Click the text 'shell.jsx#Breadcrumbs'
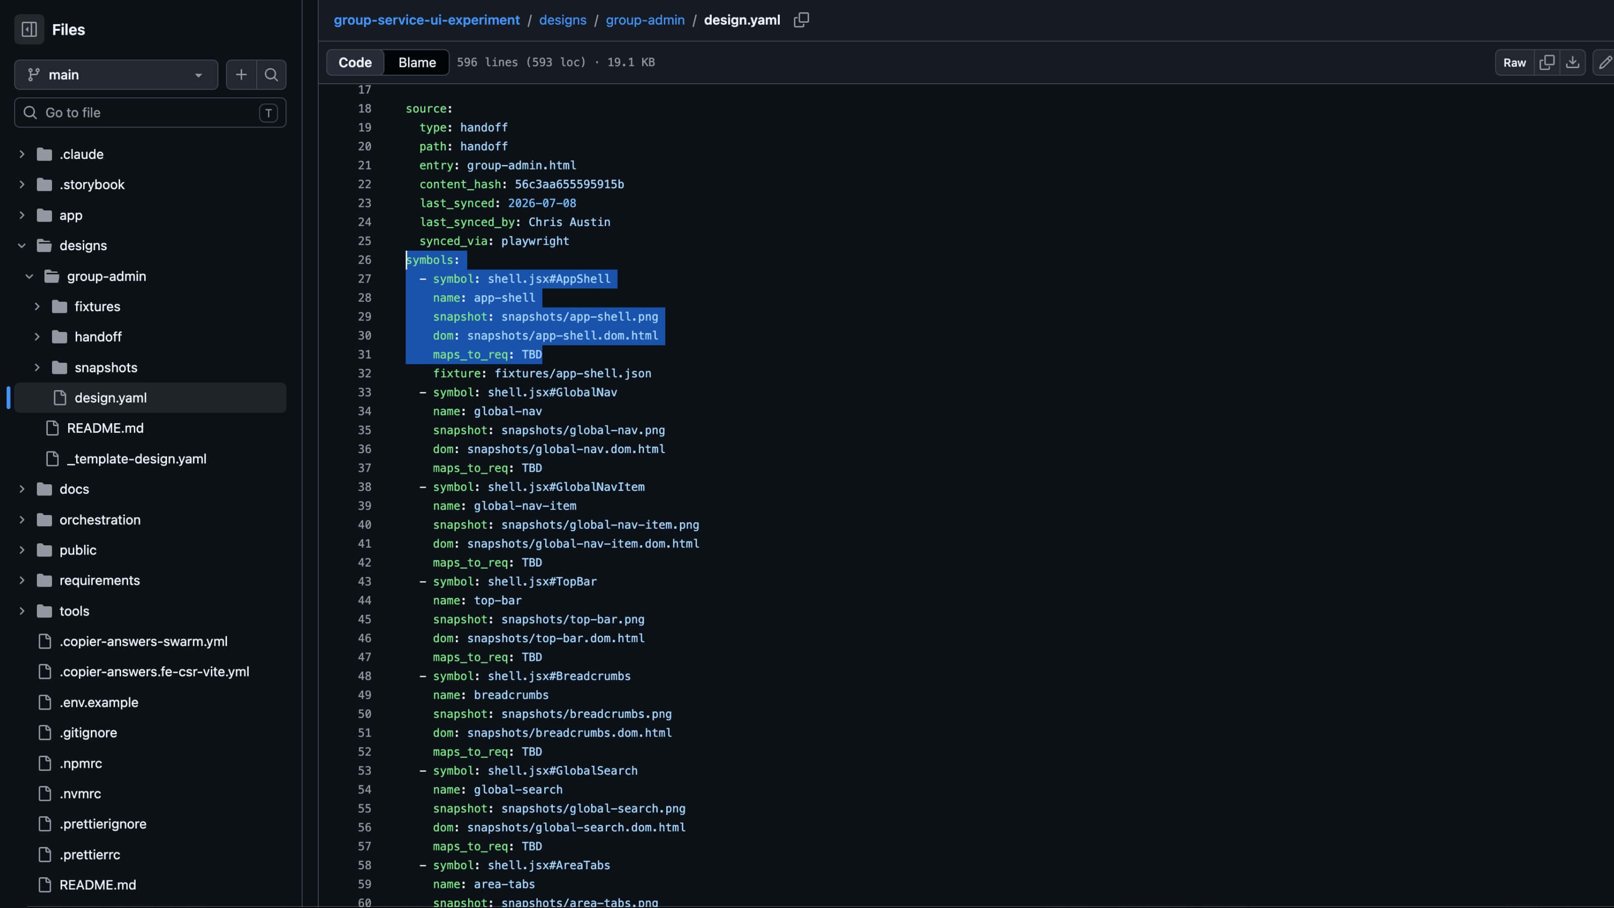The height and width of the screenshot is (908, 1614). point(559,676)
